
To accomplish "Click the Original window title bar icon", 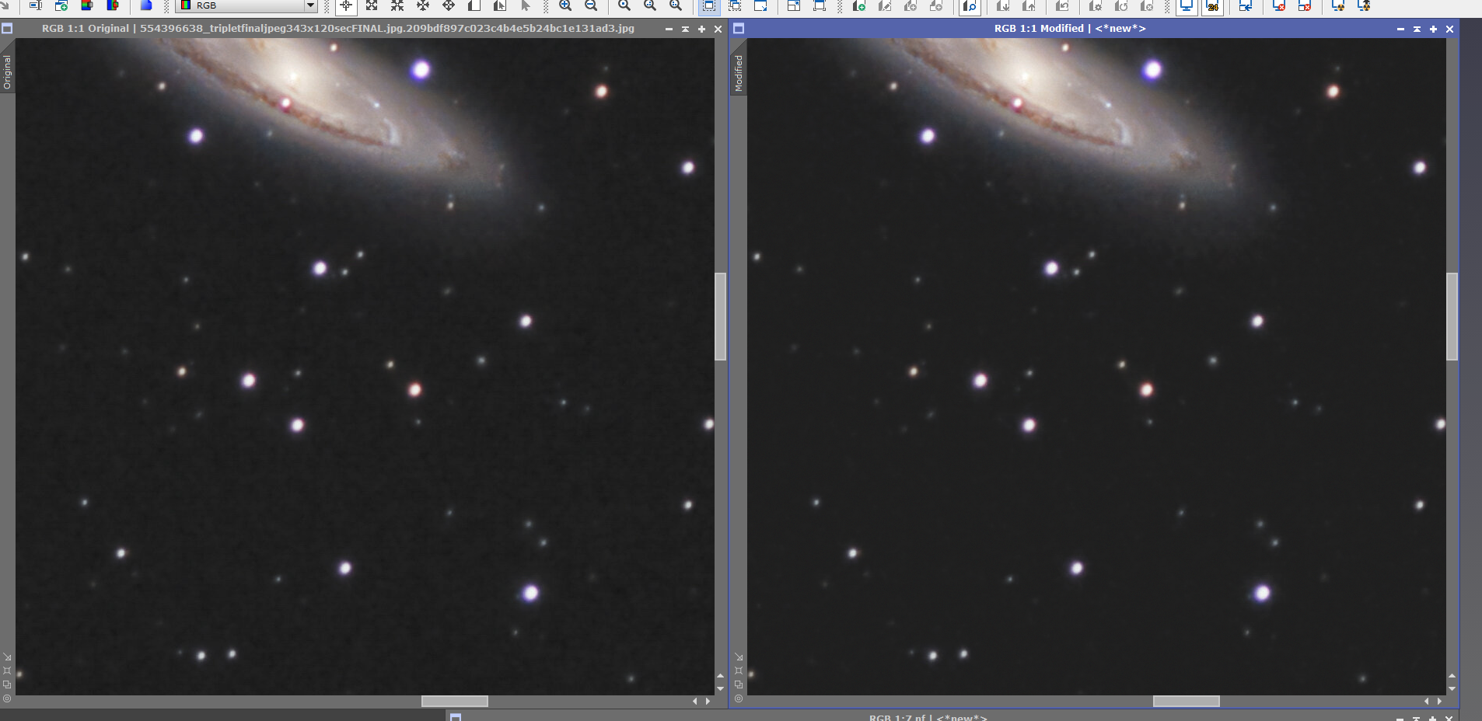I will click(7, 28).
